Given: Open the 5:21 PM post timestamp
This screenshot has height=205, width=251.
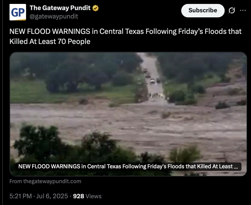Looking at the screenshot, I should click(x=21, y=196).
